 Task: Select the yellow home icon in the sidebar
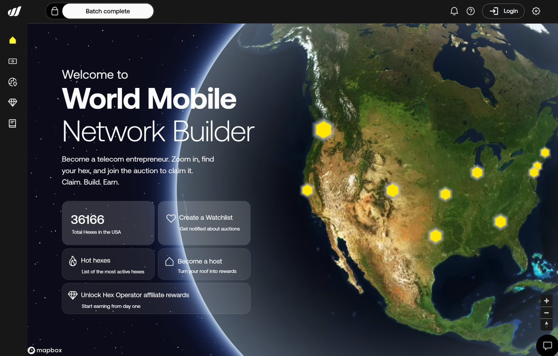(12, 40)
